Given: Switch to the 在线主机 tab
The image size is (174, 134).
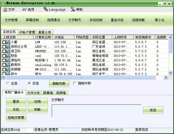Looking at the screenshot, I should [9, 32].
